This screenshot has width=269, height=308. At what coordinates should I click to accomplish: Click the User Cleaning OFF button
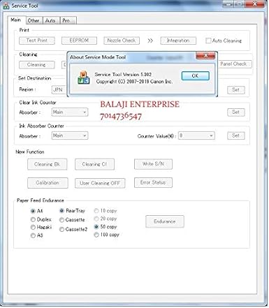[x=100, y=183]
